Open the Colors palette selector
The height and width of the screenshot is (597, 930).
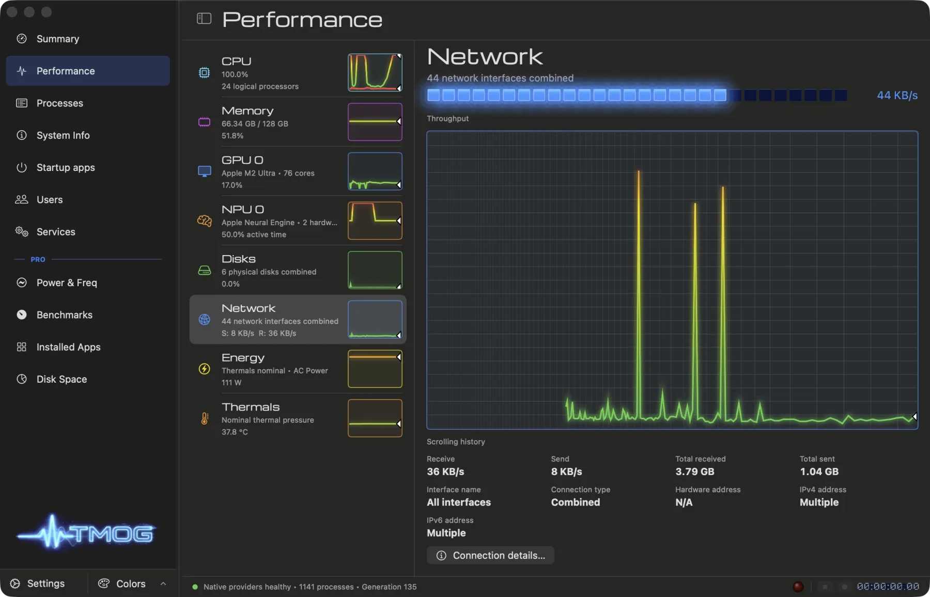click(122, 584)
